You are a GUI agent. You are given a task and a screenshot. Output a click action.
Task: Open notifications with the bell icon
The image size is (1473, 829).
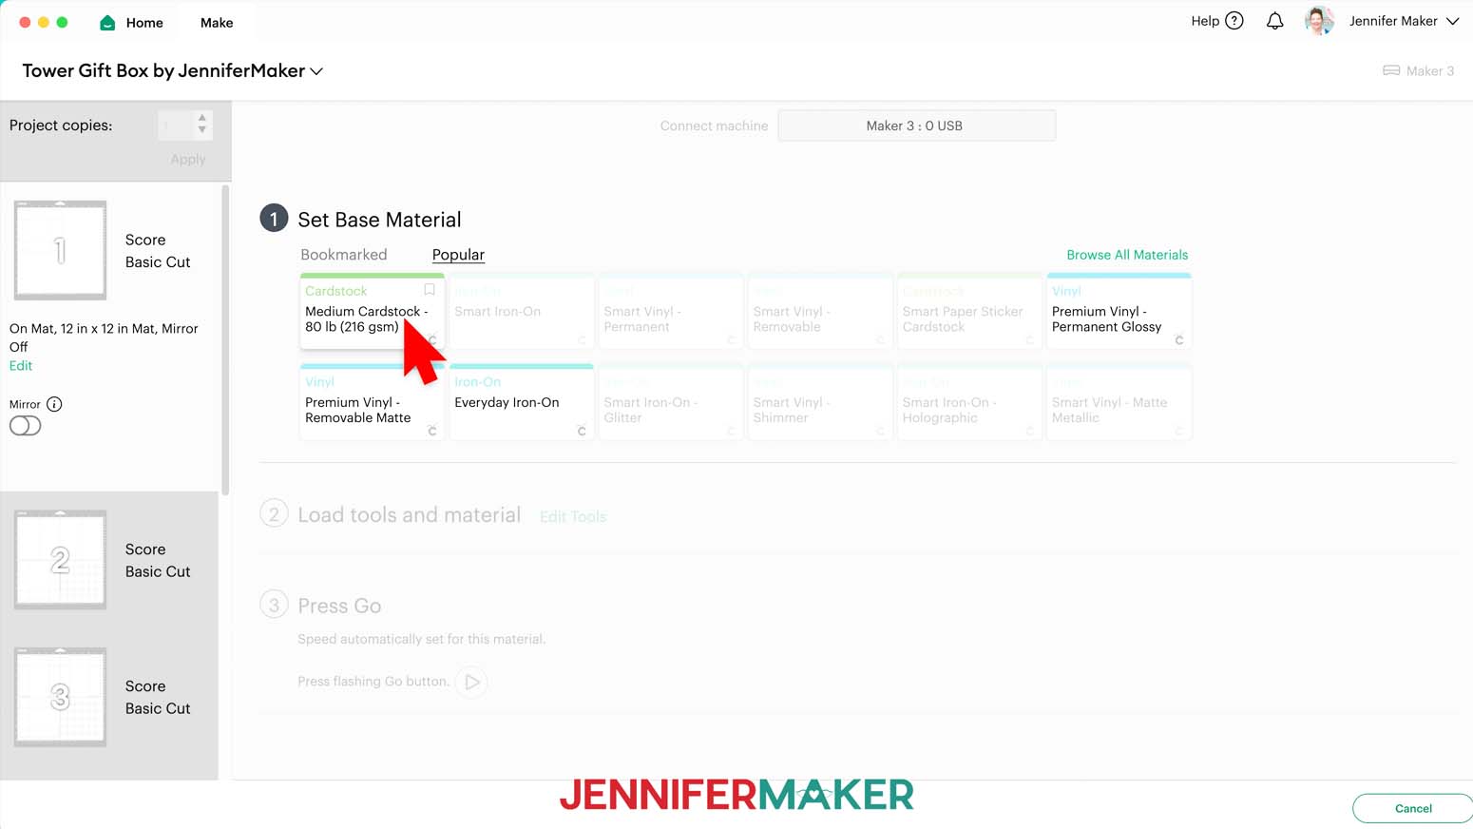coord(1275,21)
